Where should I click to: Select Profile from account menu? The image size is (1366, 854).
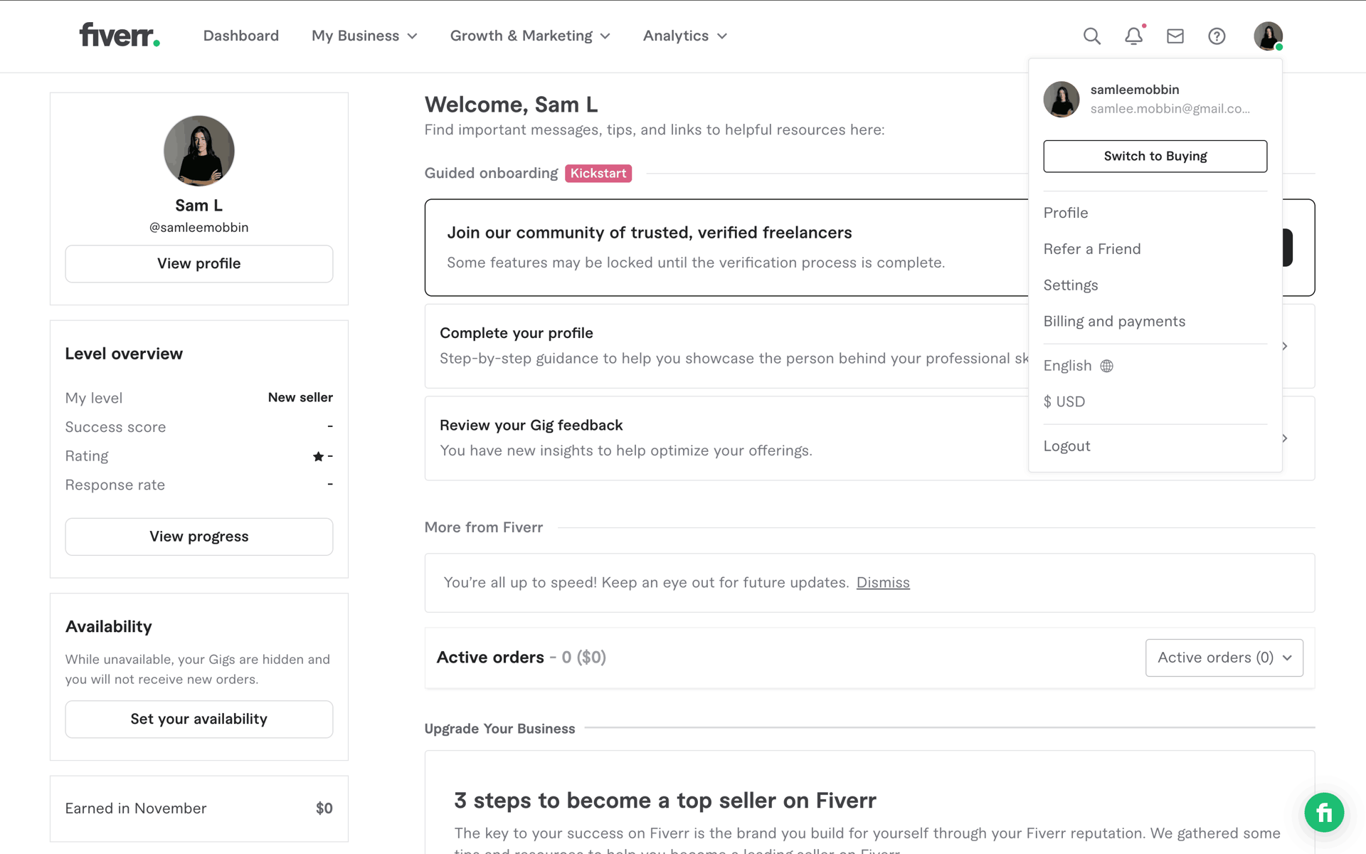point(1066,213)
